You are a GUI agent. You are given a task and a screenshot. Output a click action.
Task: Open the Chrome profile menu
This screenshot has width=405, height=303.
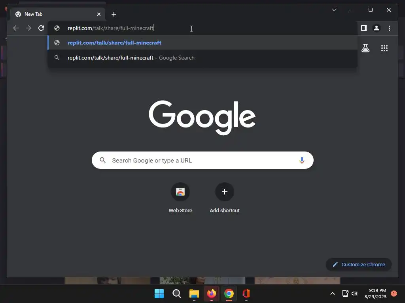tap(377, 28)
